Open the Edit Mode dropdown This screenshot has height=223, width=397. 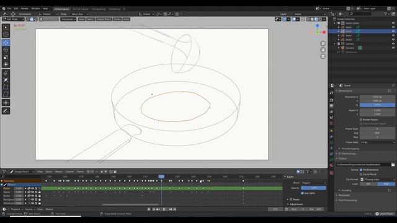coord(13,19)
